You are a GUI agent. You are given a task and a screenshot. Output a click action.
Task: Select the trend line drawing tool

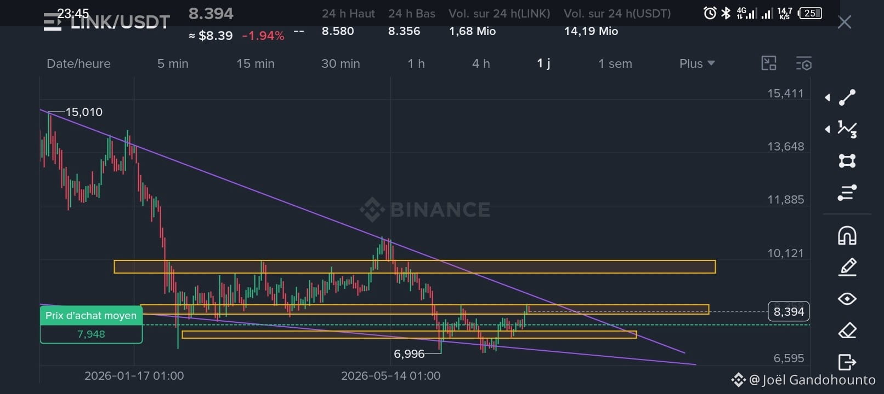click(847, 97)
